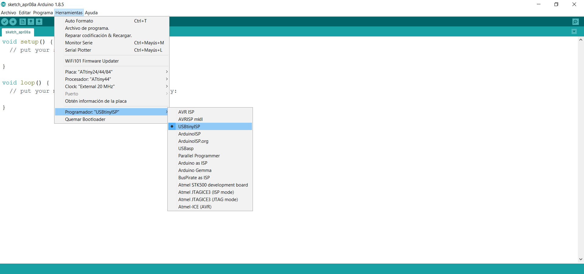584x274 pixels.
Task: Open the tab options dropdown arrow
Action: pos(574,32)
